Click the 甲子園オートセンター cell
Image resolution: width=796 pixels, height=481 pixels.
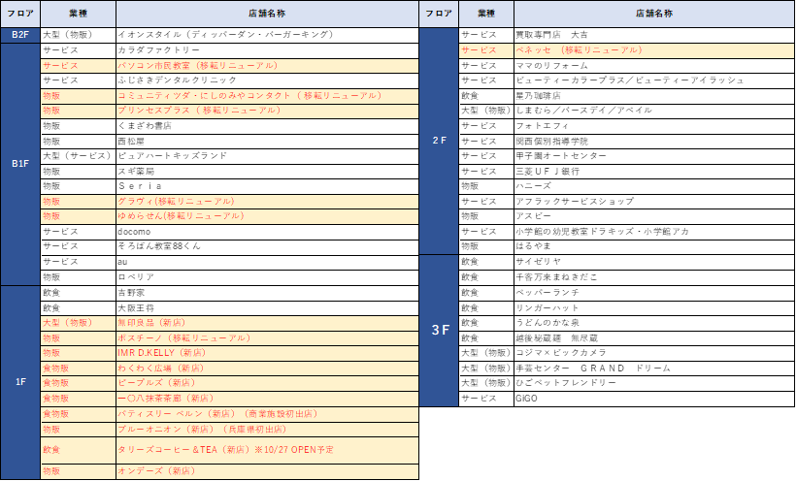click(x=654, y=156)
